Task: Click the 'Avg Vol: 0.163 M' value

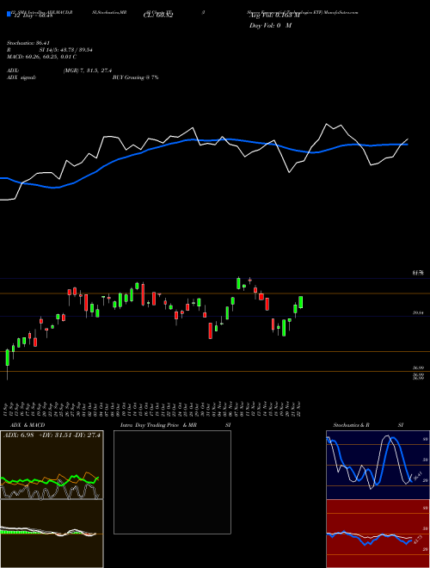Action: pyautogui.click(x=274, y=16)
